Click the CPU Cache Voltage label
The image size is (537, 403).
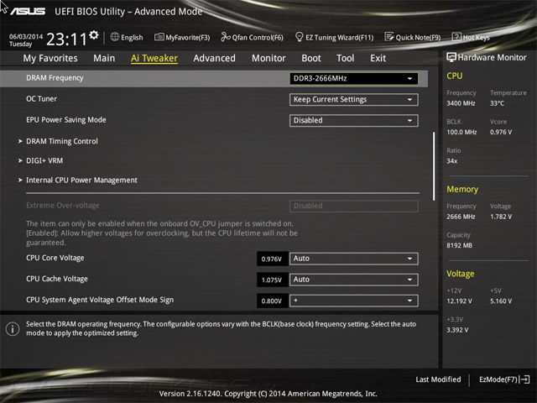point(57,279)
